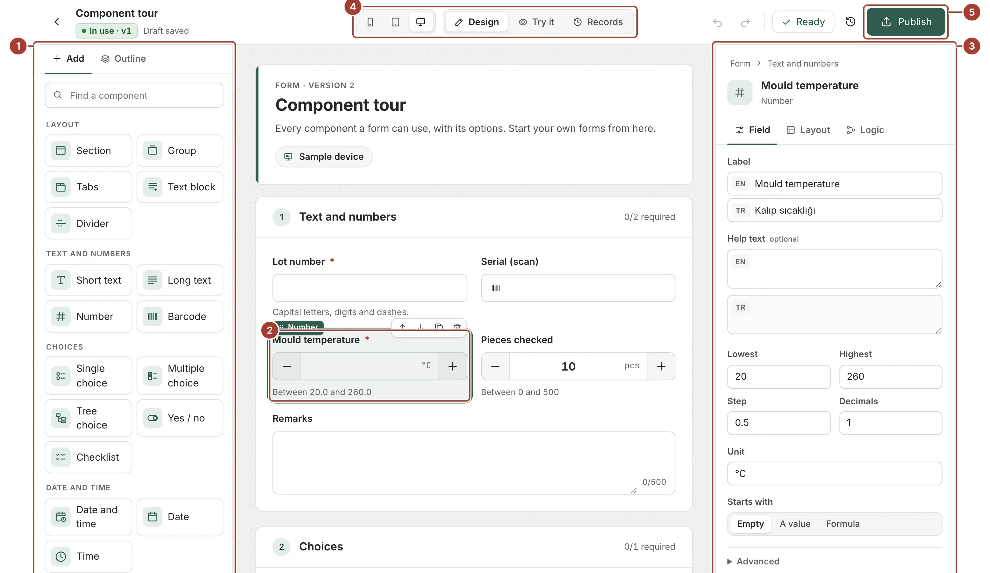Screen dimensions: 990x573
Task: Increase the Pieces checked value
Action: coord(661,366)
